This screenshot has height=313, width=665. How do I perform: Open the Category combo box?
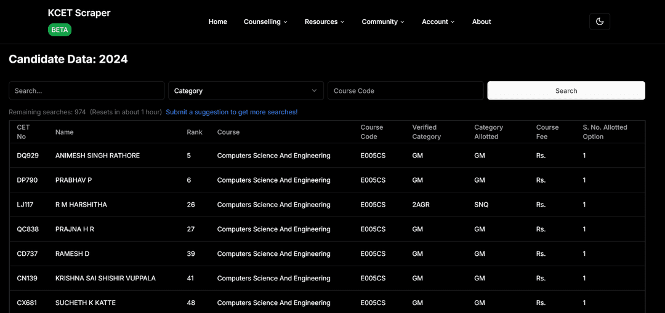246,90
